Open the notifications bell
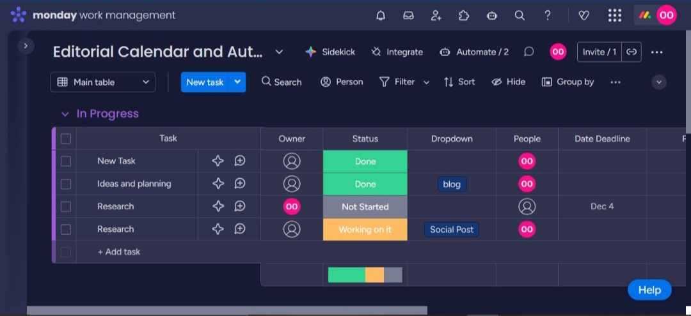Viewport: 691px width, 316px height. pos(380,15)
